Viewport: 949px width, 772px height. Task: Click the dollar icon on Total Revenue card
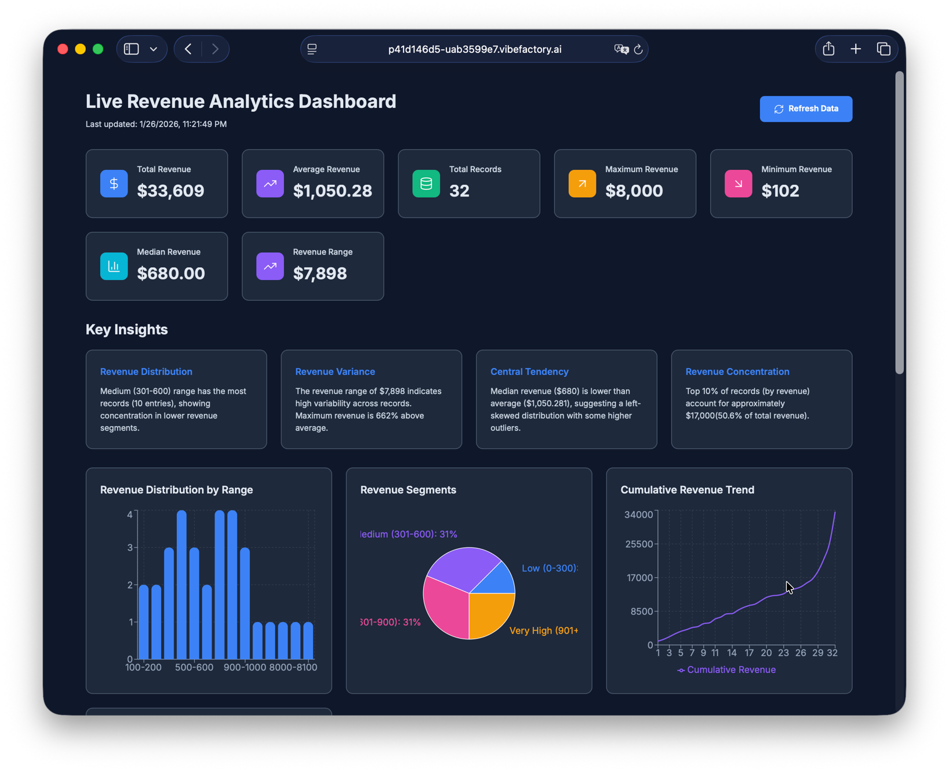[x=114, y=184]
